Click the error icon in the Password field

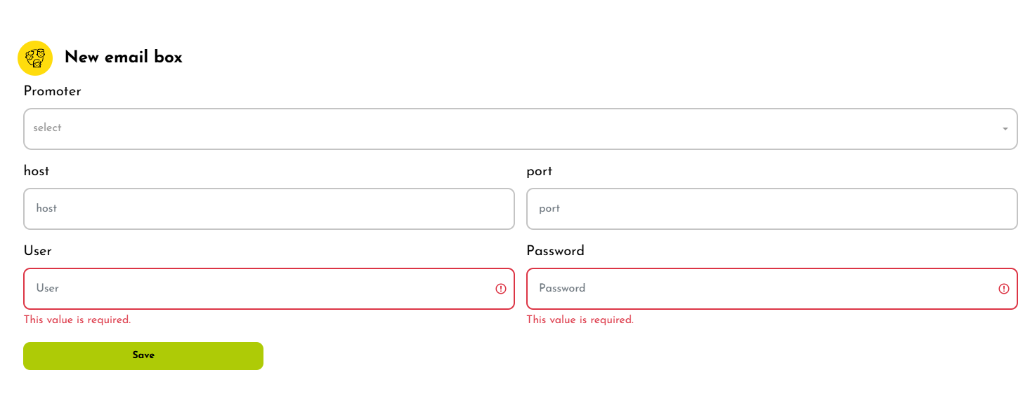coord(1004,289)
